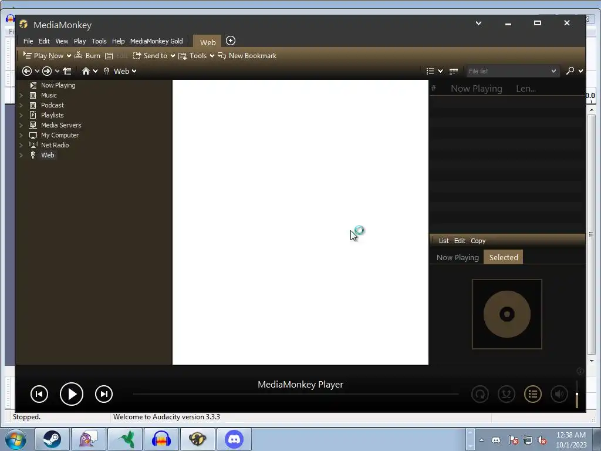Skip to the previous track
601x451 pixels.
tap(39, 394)
